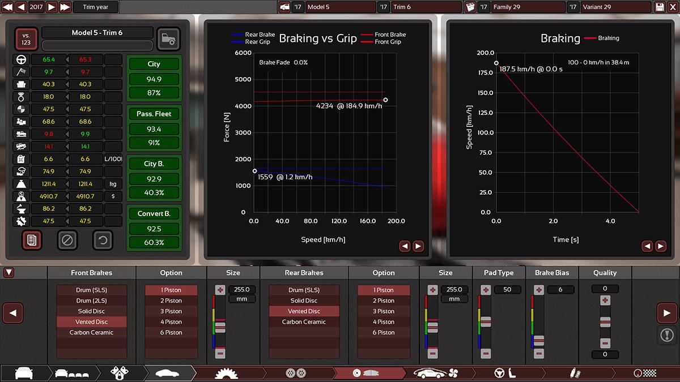Screen dimensions: 680x382
Task: Click the car settings gear icon
Action: coord(168,39)
